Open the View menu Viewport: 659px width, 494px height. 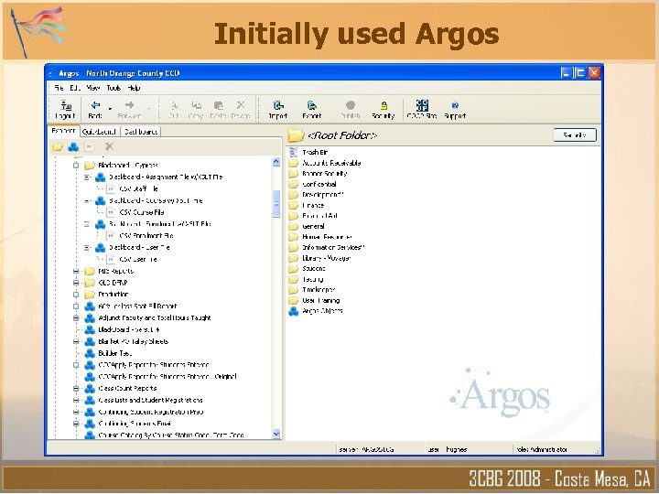[x=92, y=88]
